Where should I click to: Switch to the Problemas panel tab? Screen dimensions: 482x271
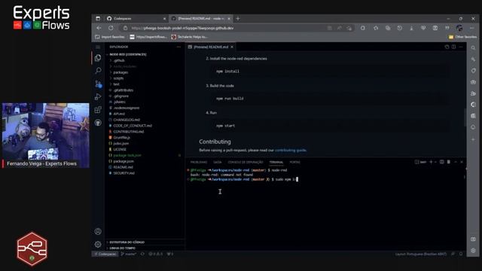[x=199, y=162]
